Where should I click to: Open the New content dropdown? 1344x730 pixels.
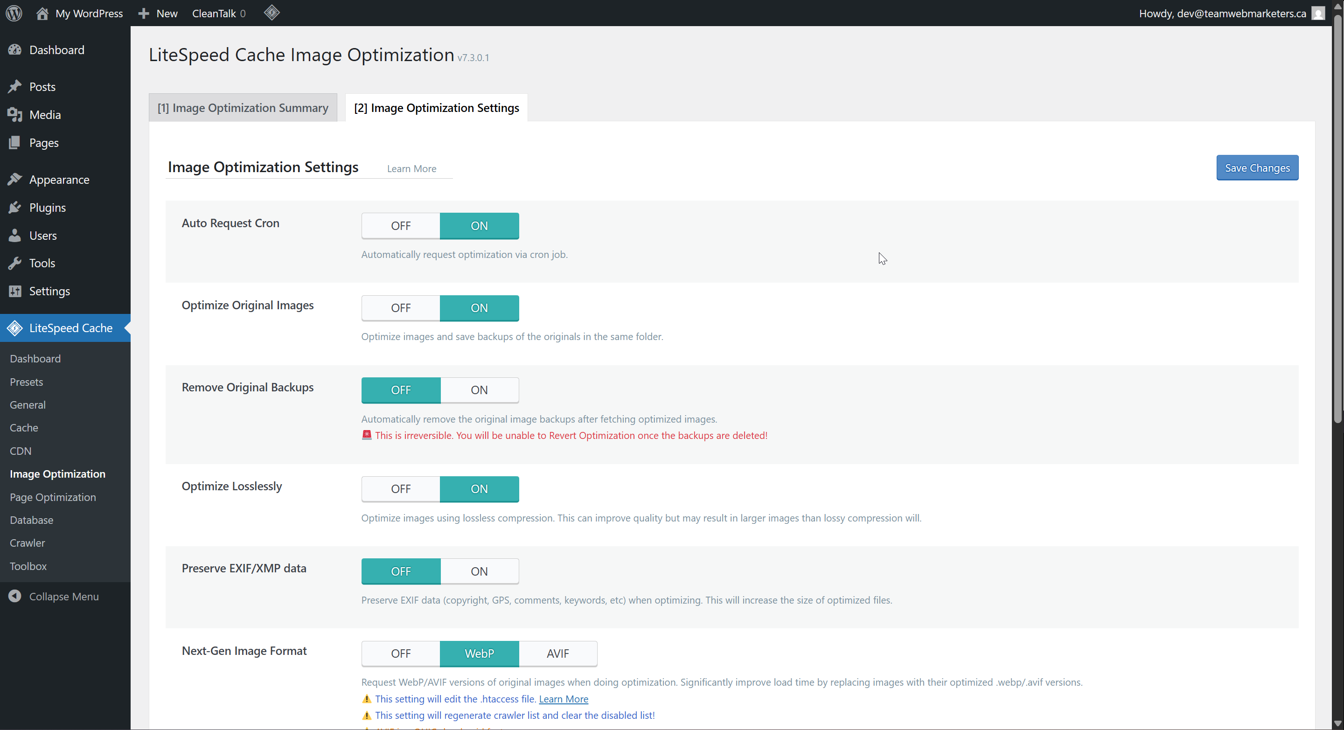point(158,13)
